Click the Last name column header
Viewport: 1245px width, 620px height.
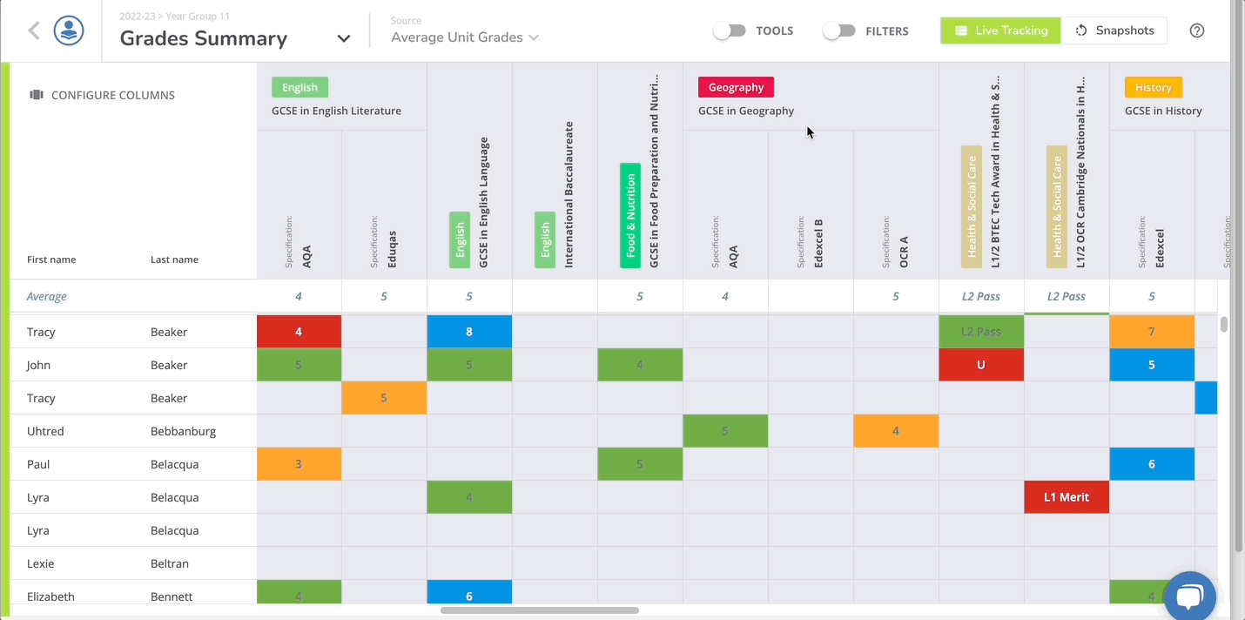click(x=174, y=259)
